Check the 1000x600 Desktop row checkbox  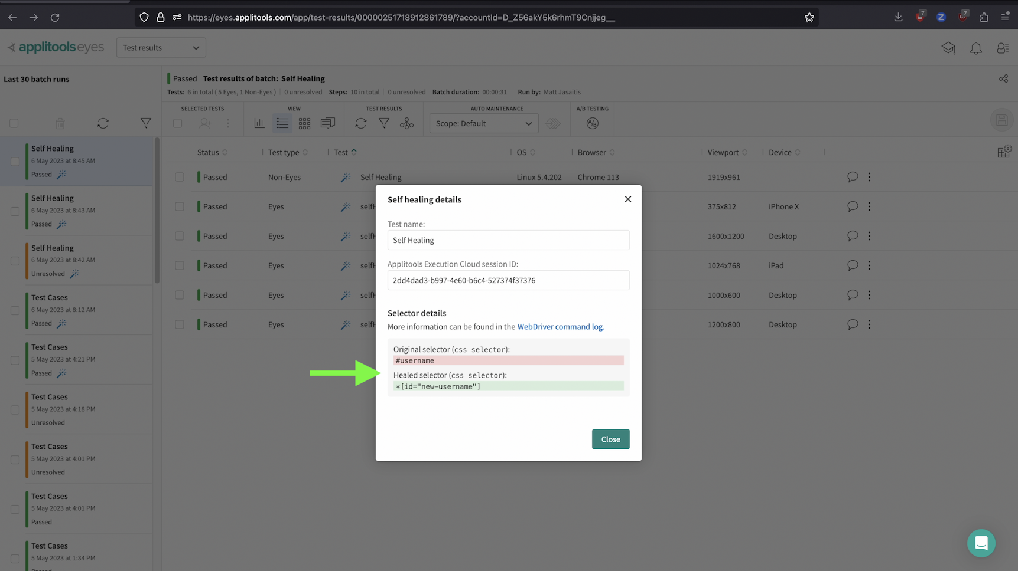tap(180, 295)
